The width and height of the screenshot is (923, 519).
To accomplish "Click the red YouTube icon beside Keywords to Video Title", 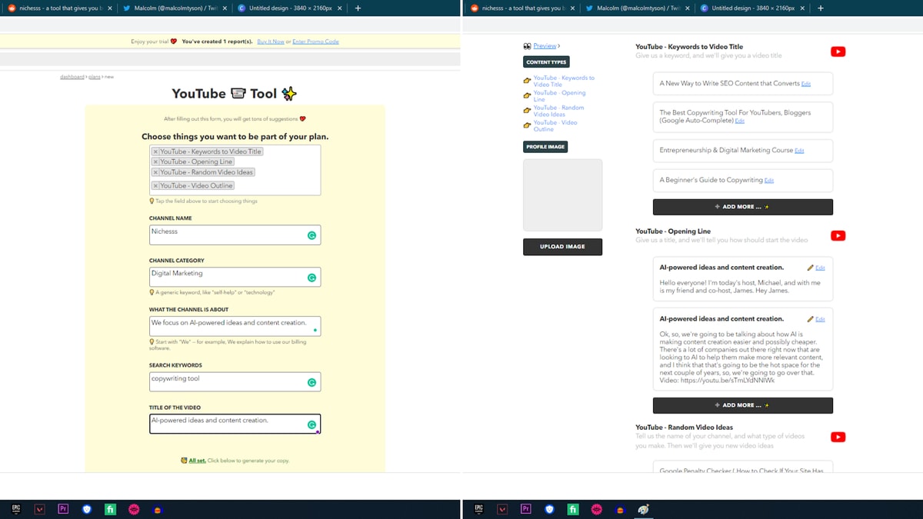I will coord(838,52).
